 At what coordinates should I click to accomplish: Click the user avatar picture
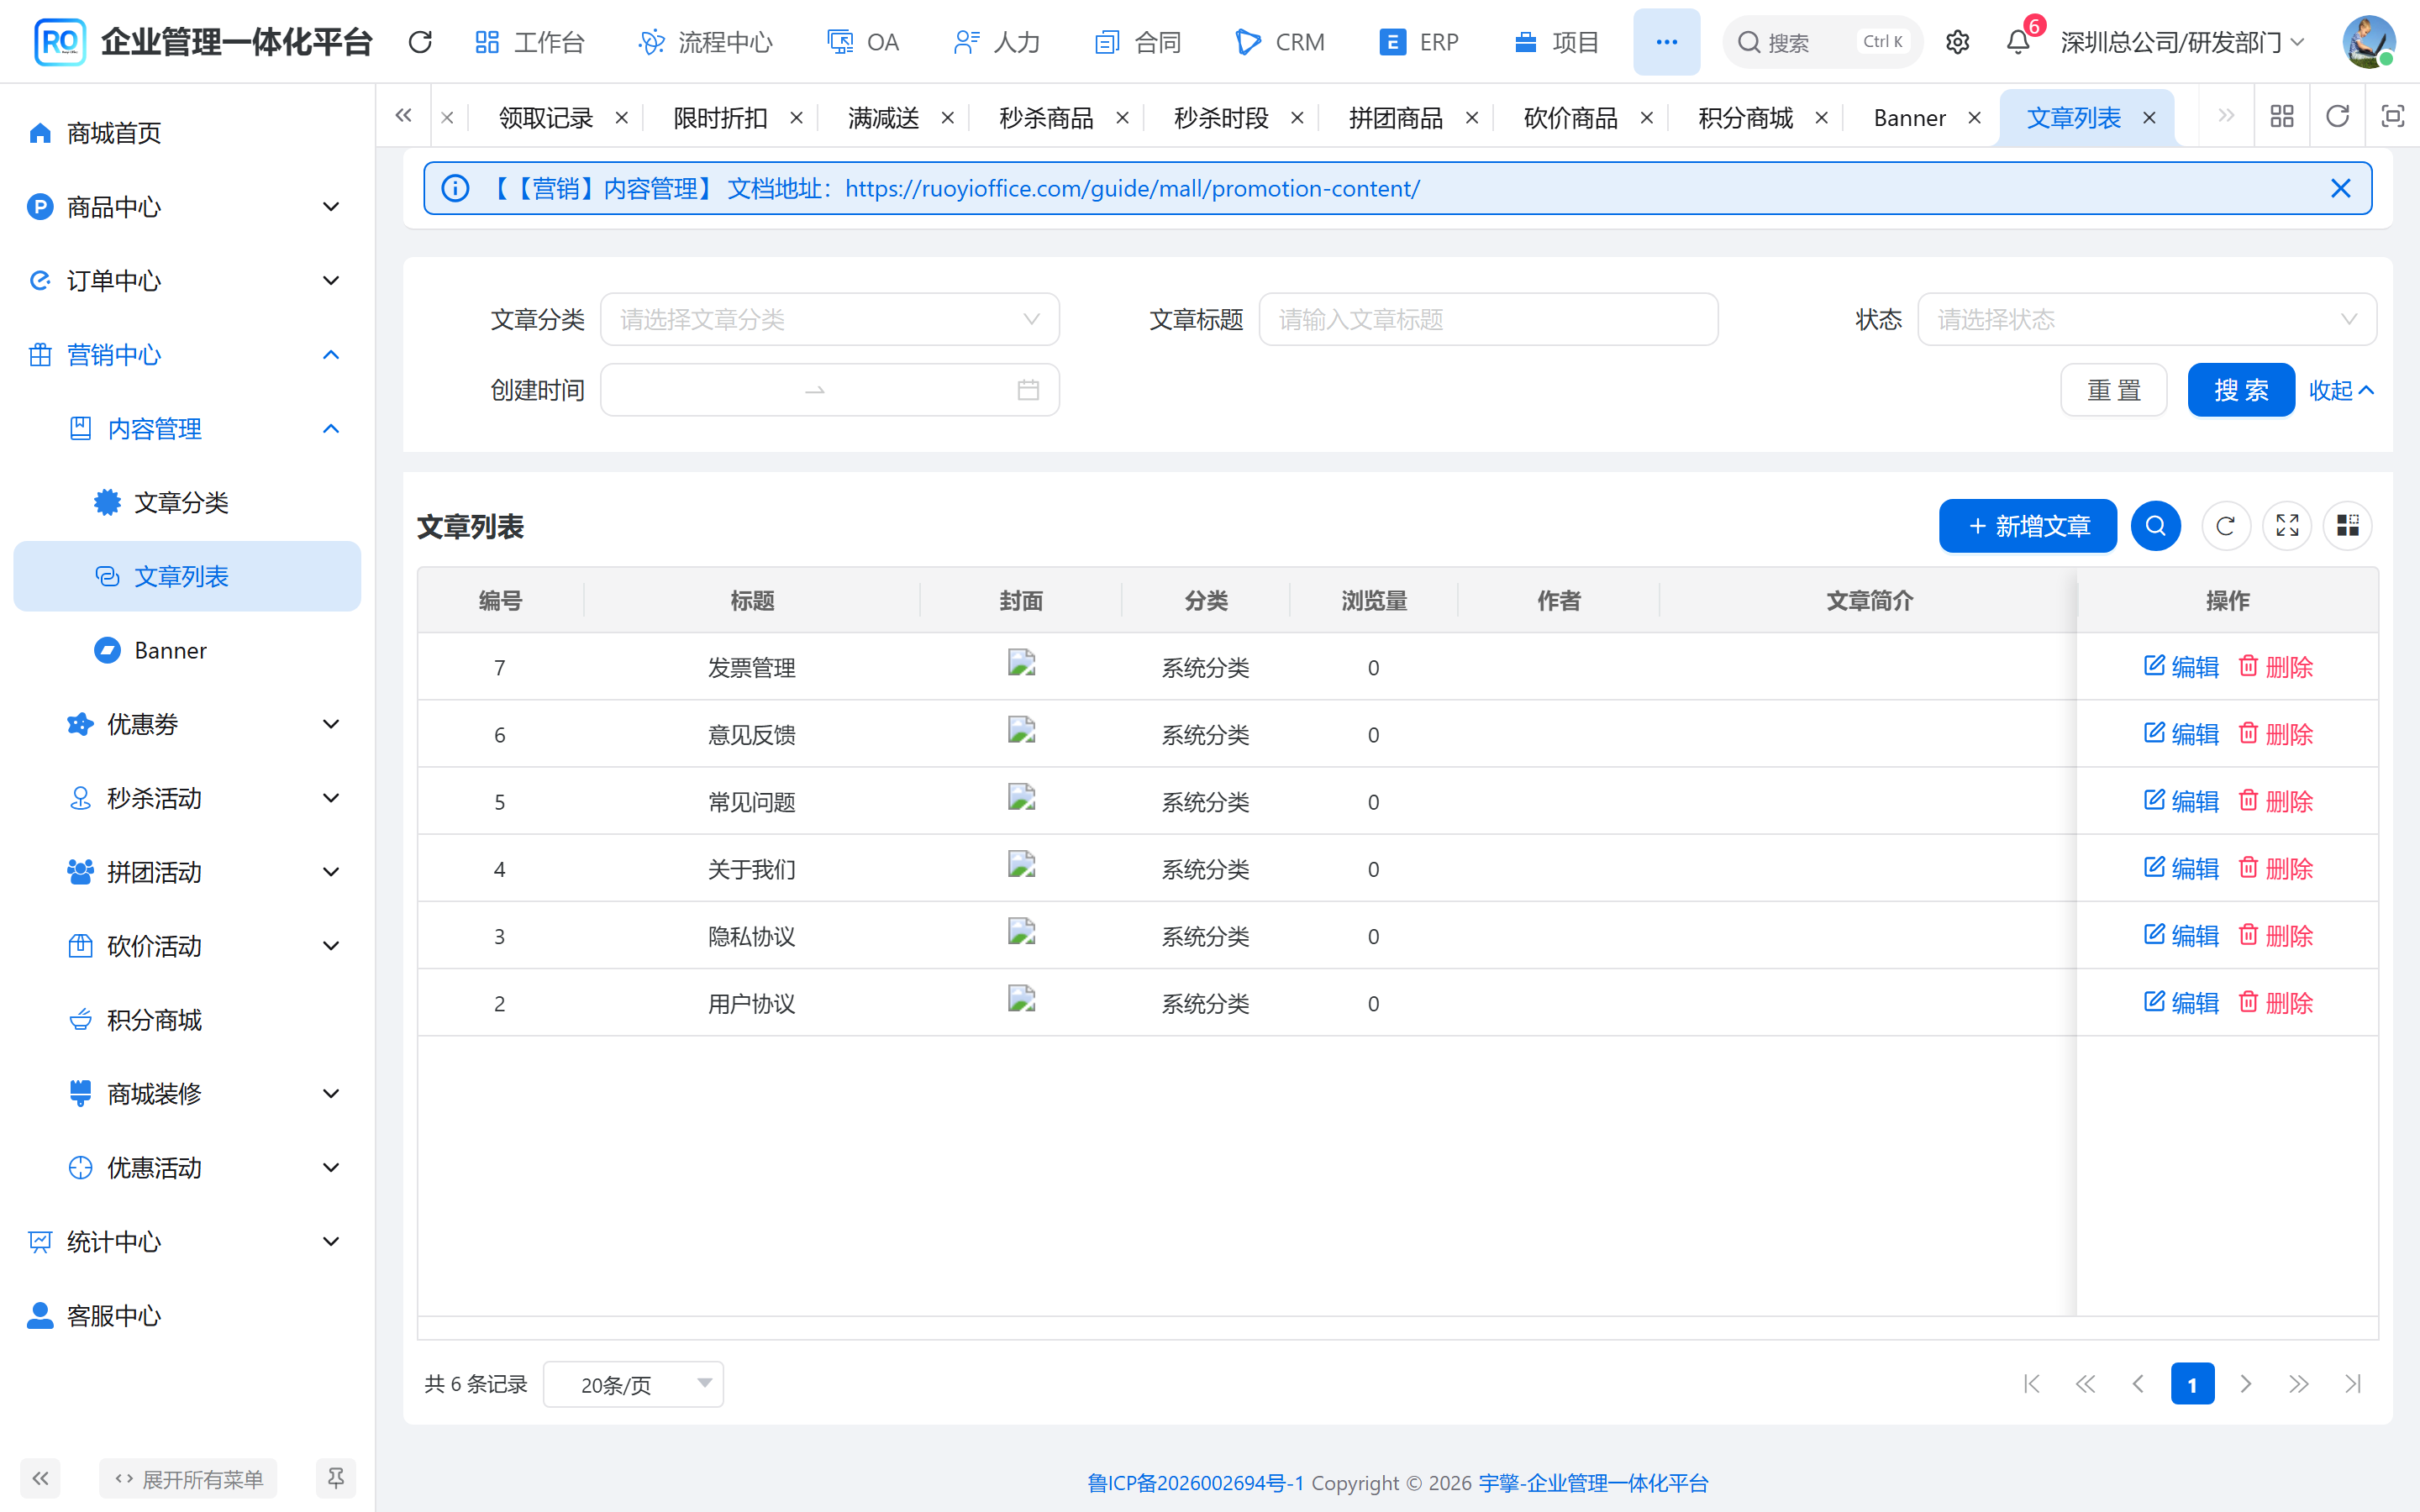coord(2369,42)
